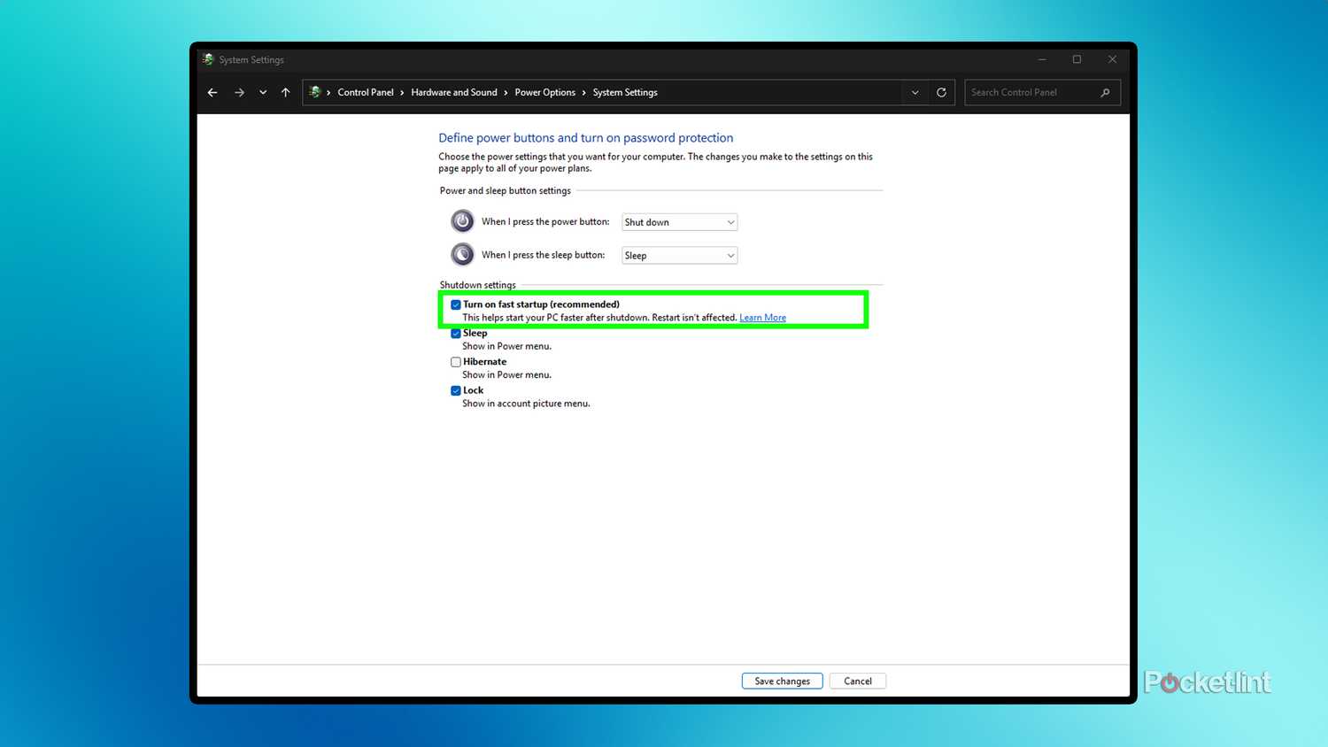The image size is (1328, 747).
Task: Disable Turn on fast startup
Action: pos(456,304)
